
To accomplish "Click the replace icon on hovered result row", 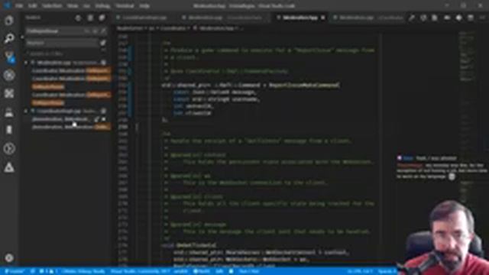I will [97, 119].
